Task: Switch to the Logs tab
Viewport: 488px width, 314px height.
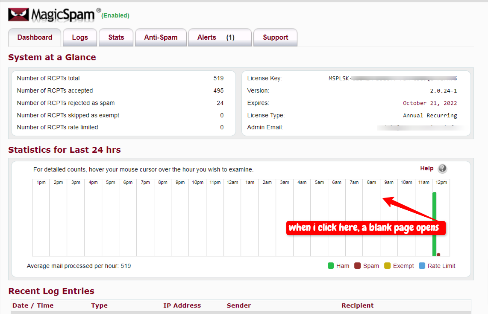Action: [x=80, y=38]
